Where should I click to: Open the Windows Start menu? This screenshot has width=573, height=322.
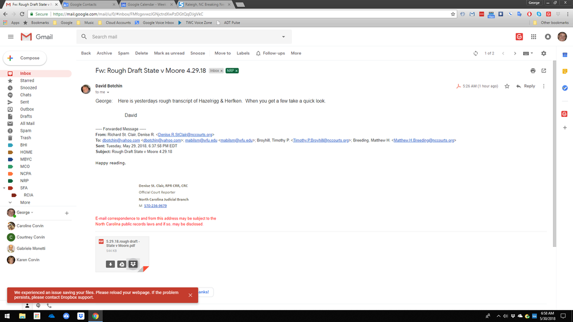pos(7,316)
